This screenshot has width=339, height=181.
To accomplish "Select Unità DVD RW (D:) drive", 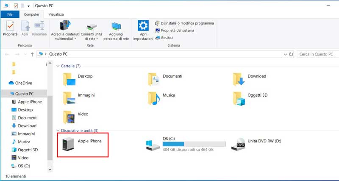I will [256, 144].
